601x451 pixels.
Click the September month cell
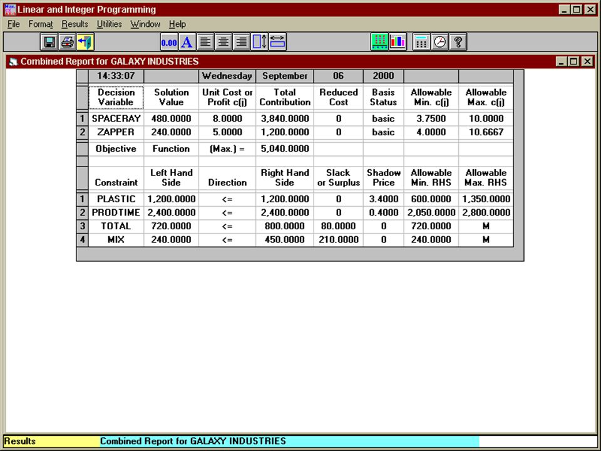click(x=285, y=76)
